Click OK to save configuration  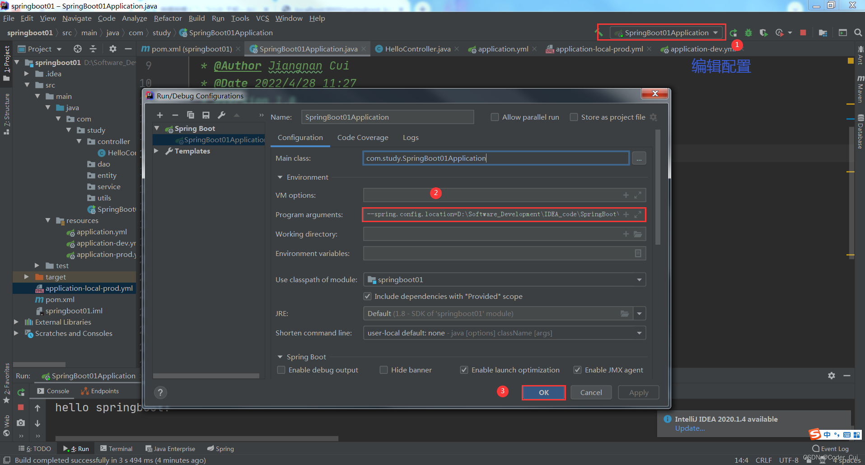point(543,393)
